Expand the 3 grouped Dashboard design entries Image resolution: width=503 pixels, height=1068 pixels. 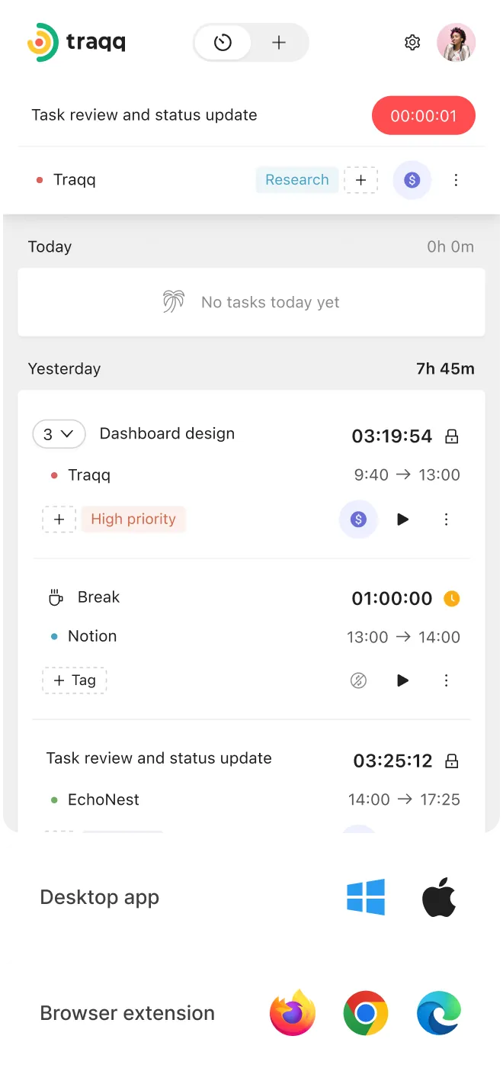[x=59, y=434]
